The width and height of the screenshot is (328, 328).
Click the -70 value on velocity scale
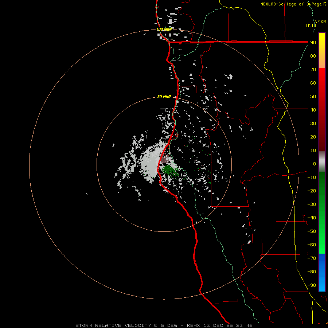pos(312,258)
